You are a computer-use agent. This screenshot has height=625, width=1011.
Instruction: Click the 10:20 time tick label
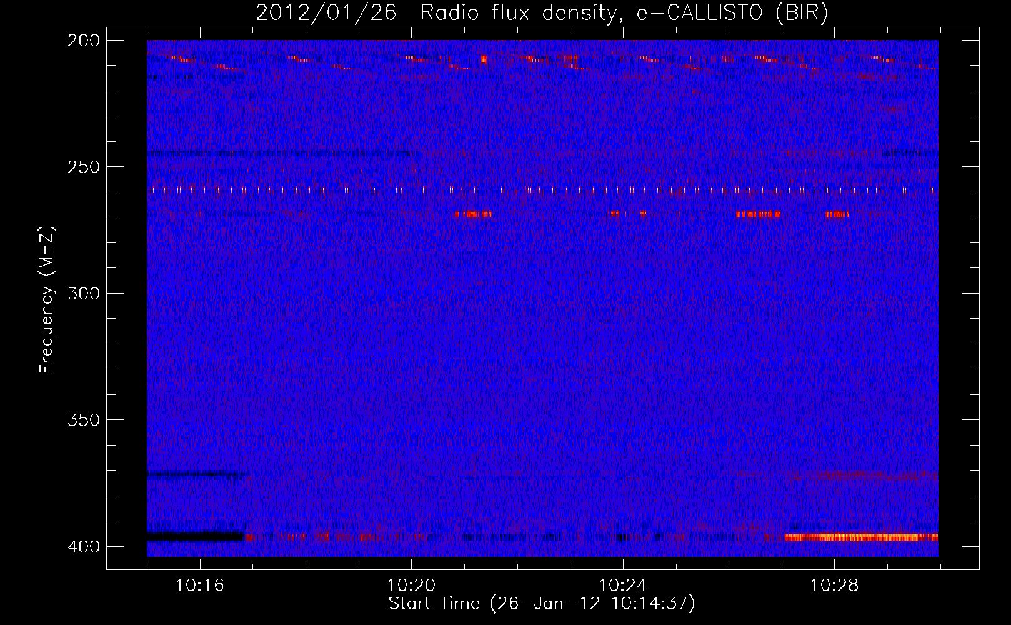[411, 585]
